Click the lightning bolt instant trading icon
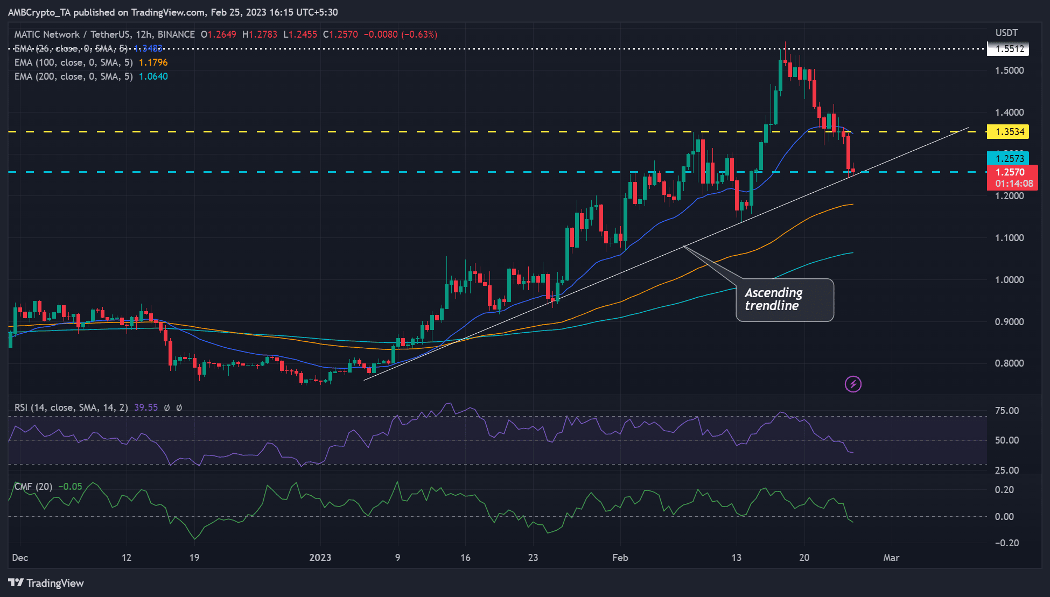The image size is (1050, 597). [x=853, y=383]
